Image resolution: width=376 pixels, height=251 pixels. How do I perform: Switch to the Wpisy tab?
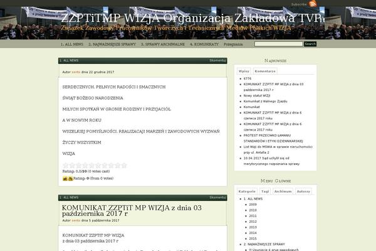pos(244,72)
